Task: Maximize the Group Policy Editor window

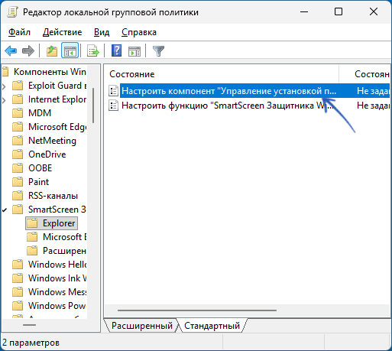Action: tap(339, 11)
